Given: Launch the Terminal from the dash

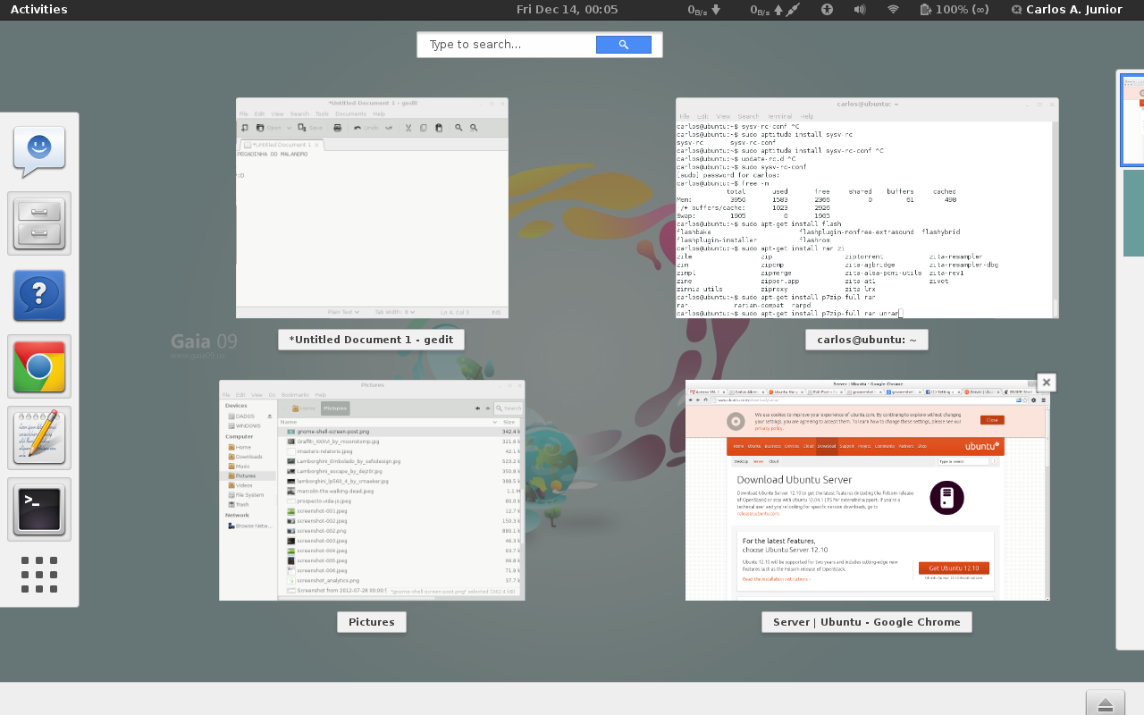Looking at the screenshot, I should (x=39, y=509).
